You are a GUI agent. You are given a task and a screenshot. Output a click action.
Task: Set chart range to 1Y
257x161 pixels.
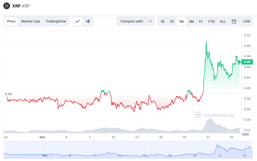tap(201, 21)
